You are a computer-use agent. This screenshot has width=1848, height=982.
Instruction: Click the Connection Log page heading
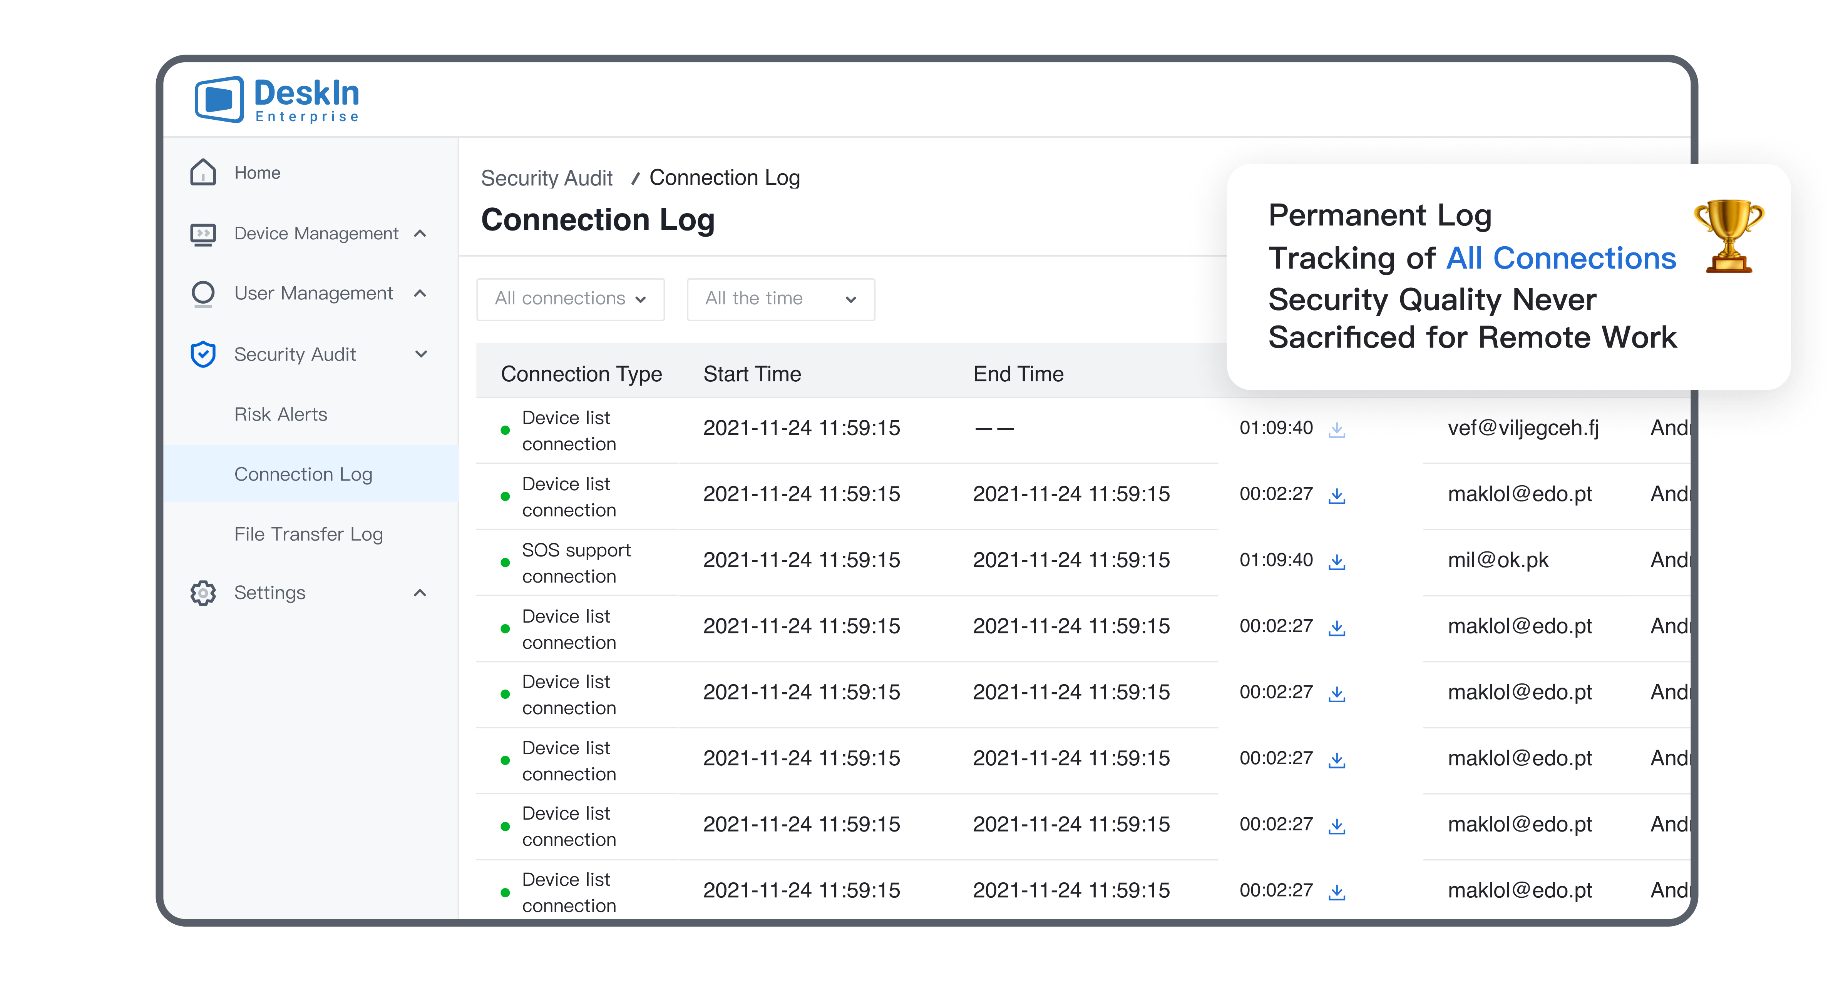[x=598, y=219]
